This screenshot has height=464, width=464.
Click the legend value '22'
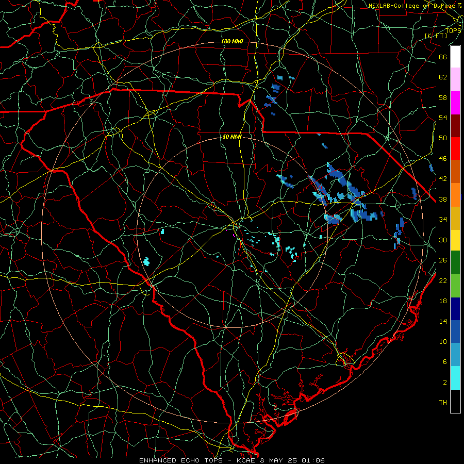click(x=443, y=280)
